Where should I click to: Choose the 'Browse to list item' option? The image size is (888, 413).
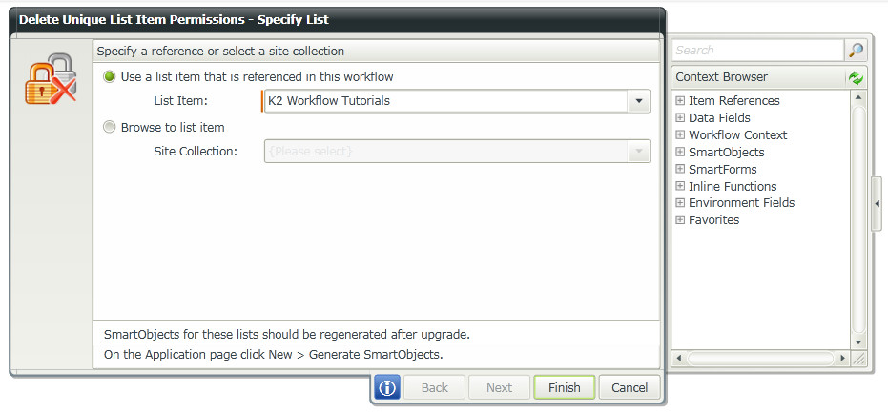pos(110,127)
